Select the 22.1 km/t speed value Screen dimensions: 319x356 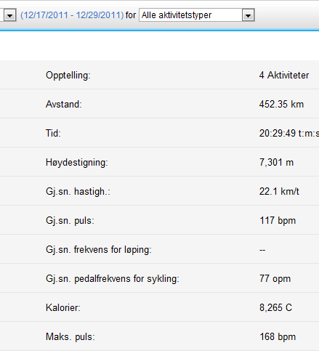click(x=279, y=192)
